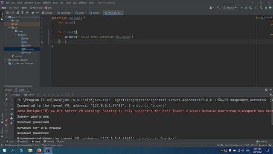Expand the out folder
The width and height of the screenshot is (273, 154).
point(9,24)
